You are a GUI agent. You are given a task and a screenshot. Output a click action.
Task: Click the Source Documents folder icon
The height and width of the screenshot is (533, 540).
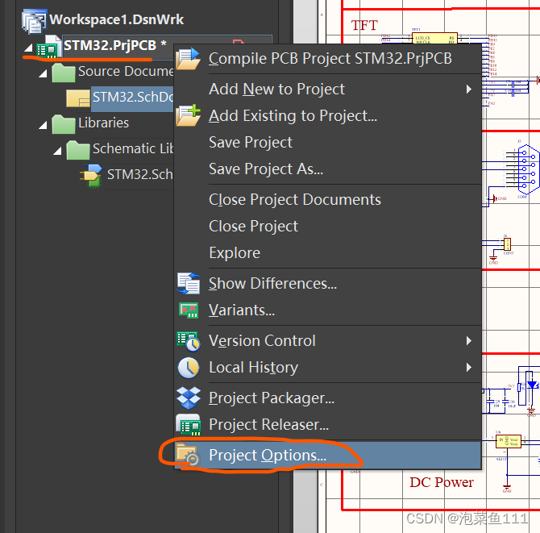click(64, 73)
